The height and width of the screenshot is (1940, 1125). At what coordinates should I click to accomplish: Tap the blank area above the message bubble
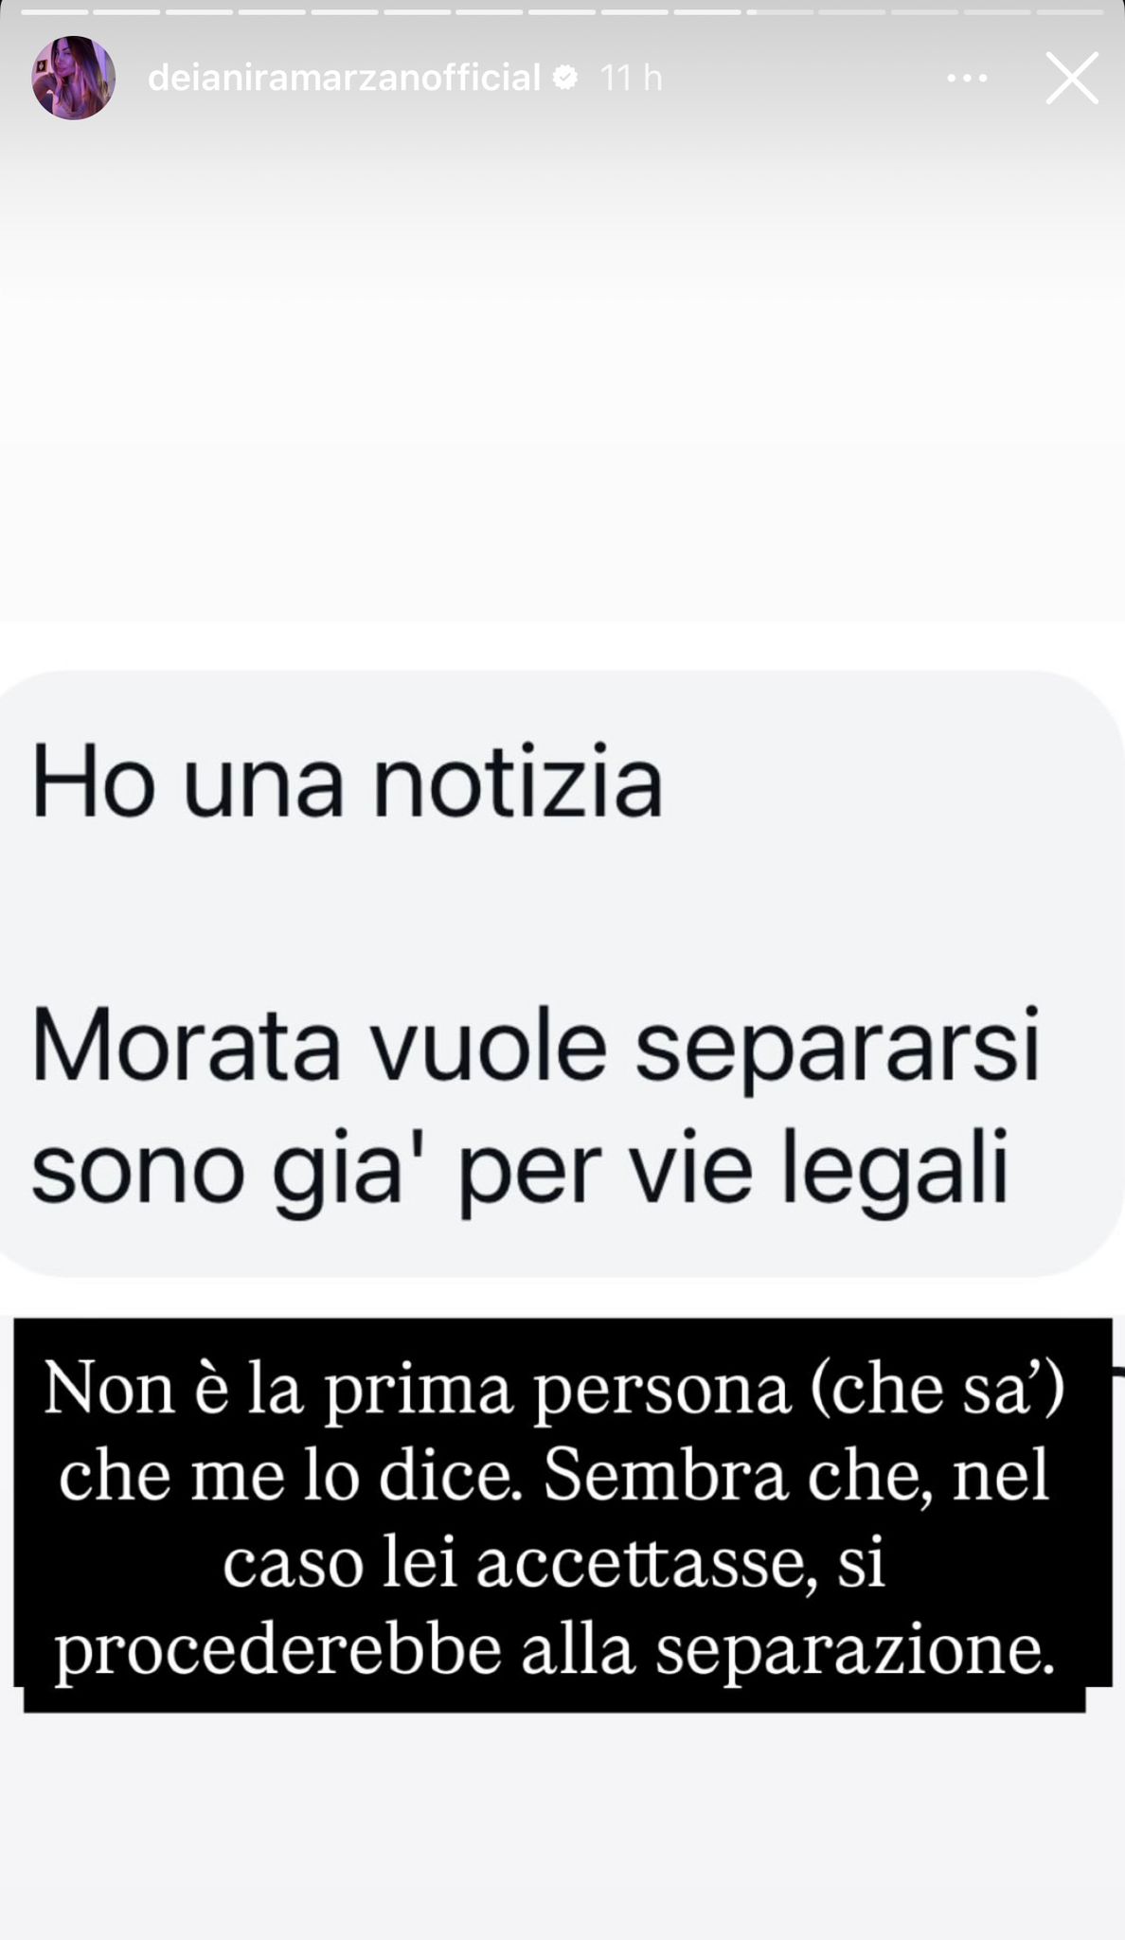(x=562, y=379)
